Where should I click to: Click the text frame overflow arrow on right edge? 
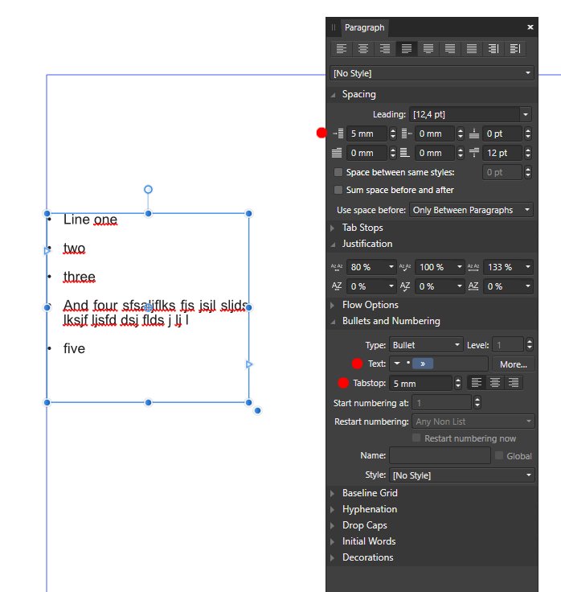(249, 364)
